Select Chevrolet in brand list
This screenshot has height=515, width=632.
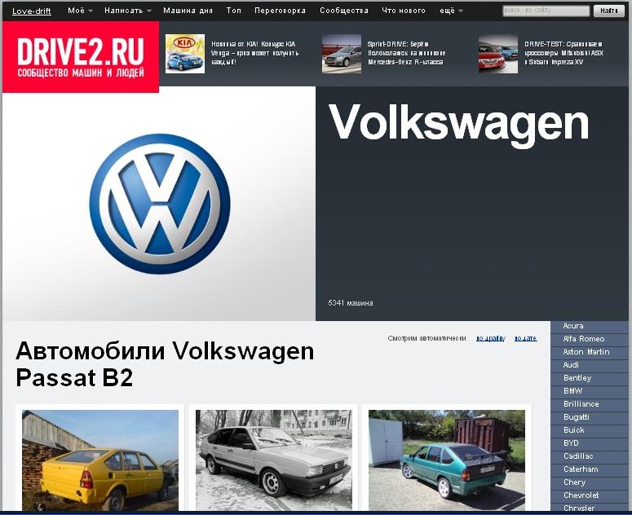(x=581, y=495)
